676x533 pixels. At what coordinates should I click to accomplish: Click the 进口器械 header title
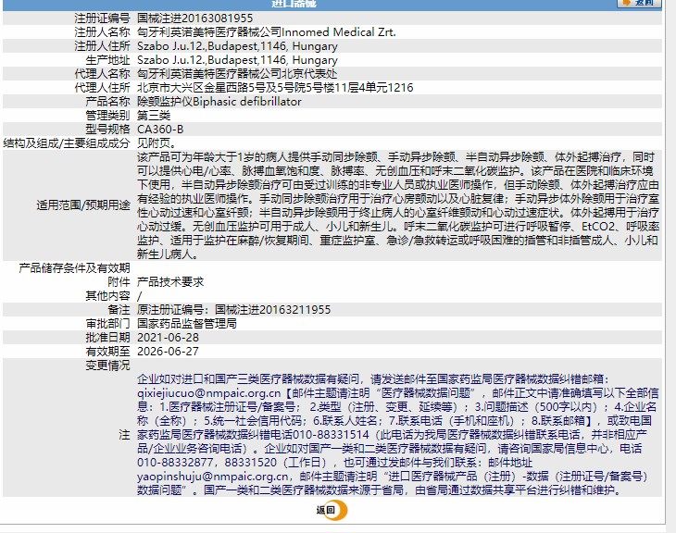coord(294,4)
